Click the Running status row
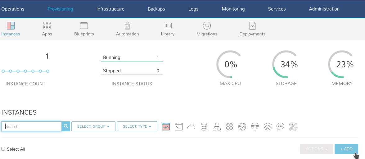 (132, 57)
